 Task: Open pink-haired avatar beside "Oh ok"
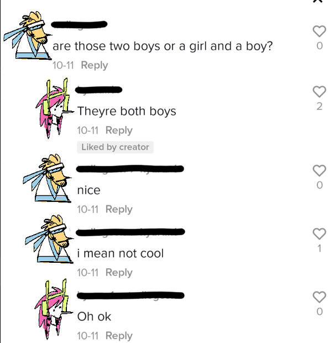[x=53, y=309]
